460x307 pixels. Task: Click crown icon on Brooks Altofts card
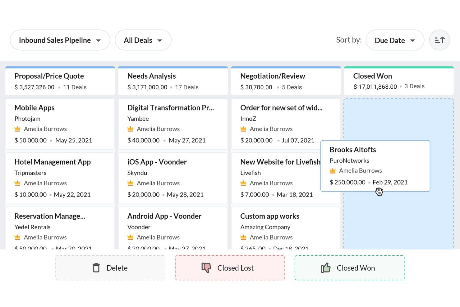(333, 170)
